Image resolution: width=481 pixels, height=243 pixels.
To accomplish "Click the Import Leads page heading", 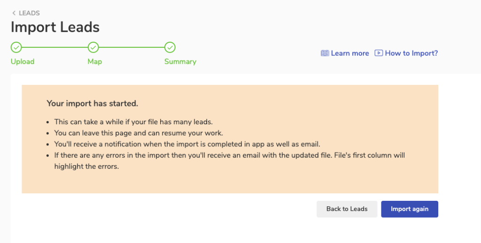I will point(55,27).
